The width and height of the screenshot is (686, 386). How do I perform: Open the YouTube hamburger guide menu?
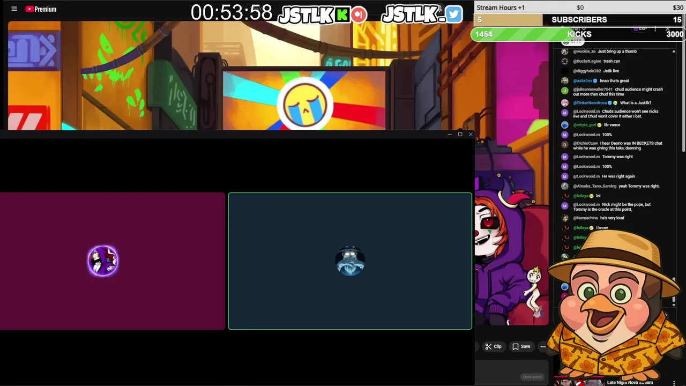14,9
